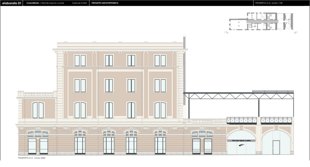The image size is (310, 167).
Task: Click the top-floor leftmost double window
Action: [x=80, y=60]
